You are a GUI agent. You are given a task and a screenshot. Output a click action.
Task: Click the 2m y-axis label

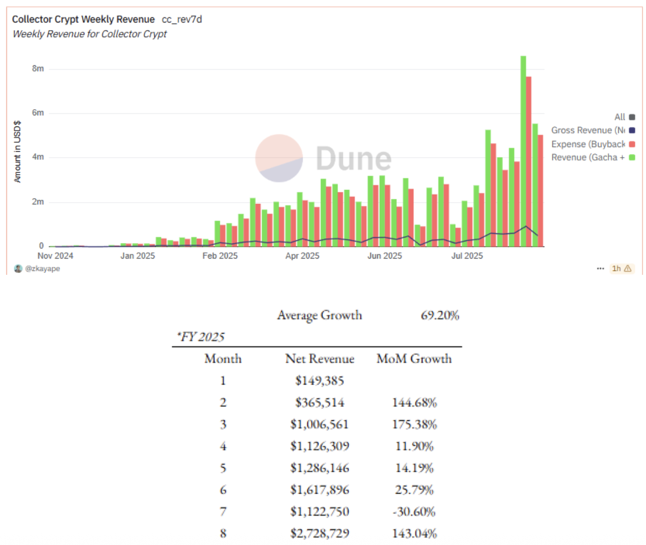pos(38,201)
